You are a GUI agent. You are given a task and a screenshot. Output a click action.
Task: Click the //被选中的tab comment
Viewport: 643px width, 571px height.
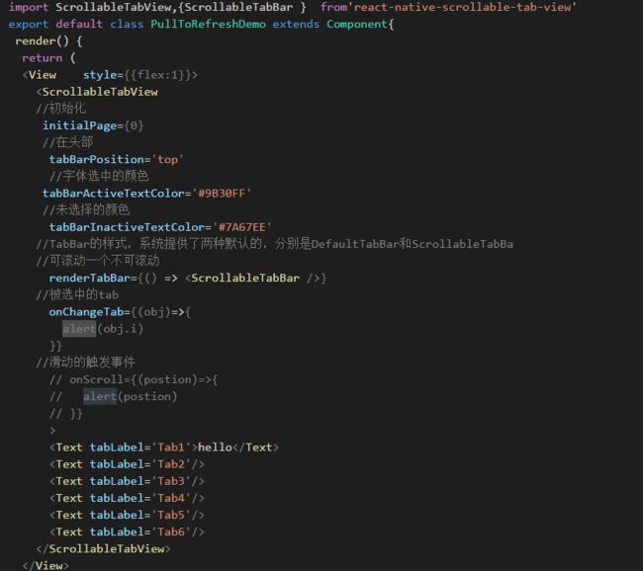coord(77,294)
